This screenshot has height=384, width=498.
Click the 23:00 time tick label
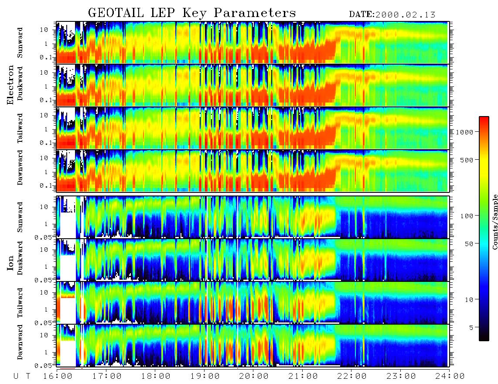point(401,377)
